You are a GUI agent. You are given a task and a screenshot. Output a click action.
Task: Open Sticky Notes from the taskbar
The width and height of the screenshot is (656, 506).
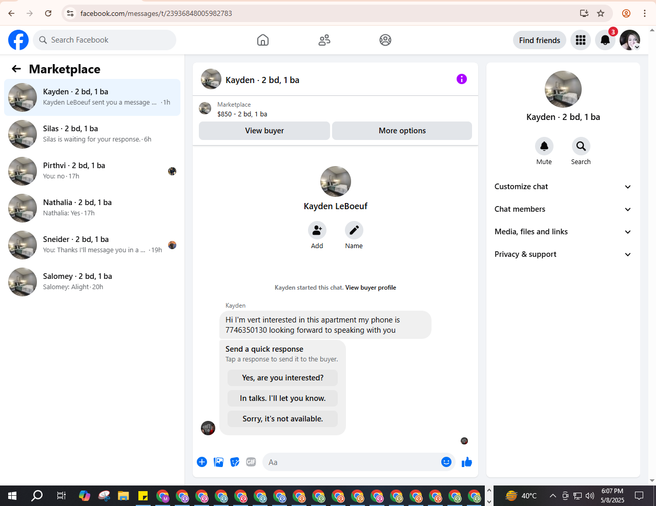click(x=143, y=496)
